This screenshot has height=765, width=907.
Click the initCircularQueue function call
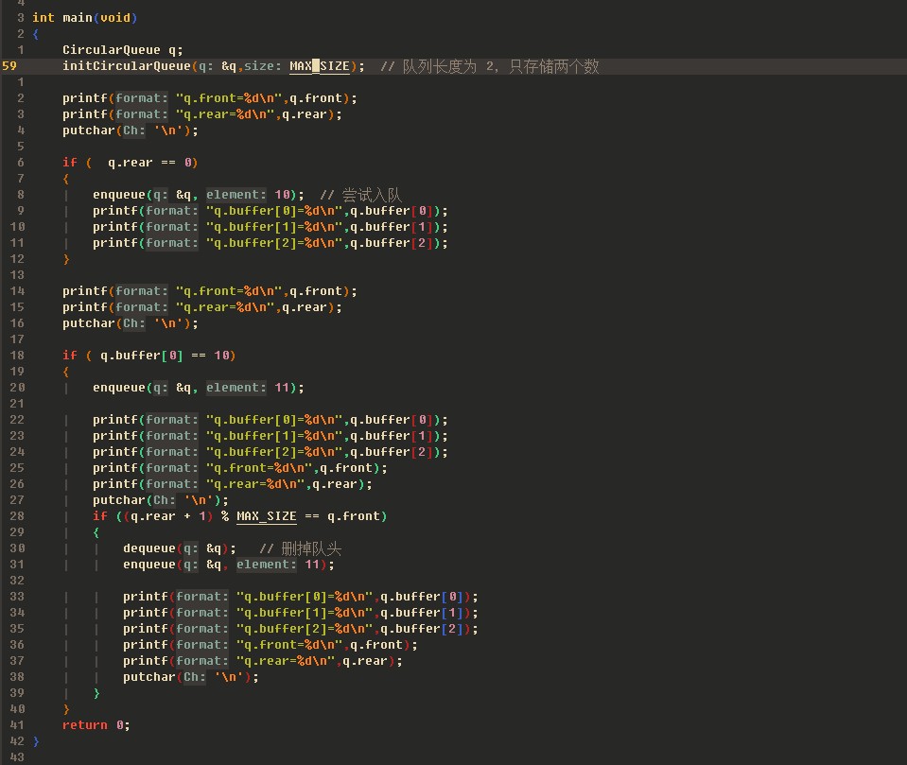tap(214, 66)
